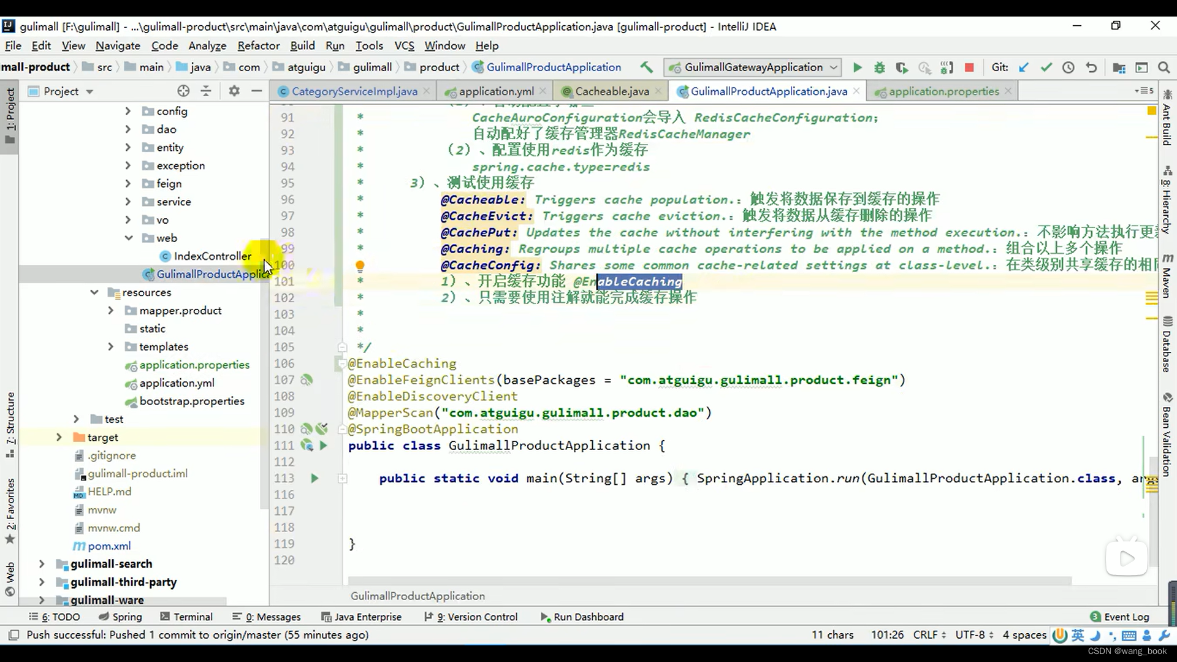Toggle the Favorites tool window

click(x=10, y=511)
